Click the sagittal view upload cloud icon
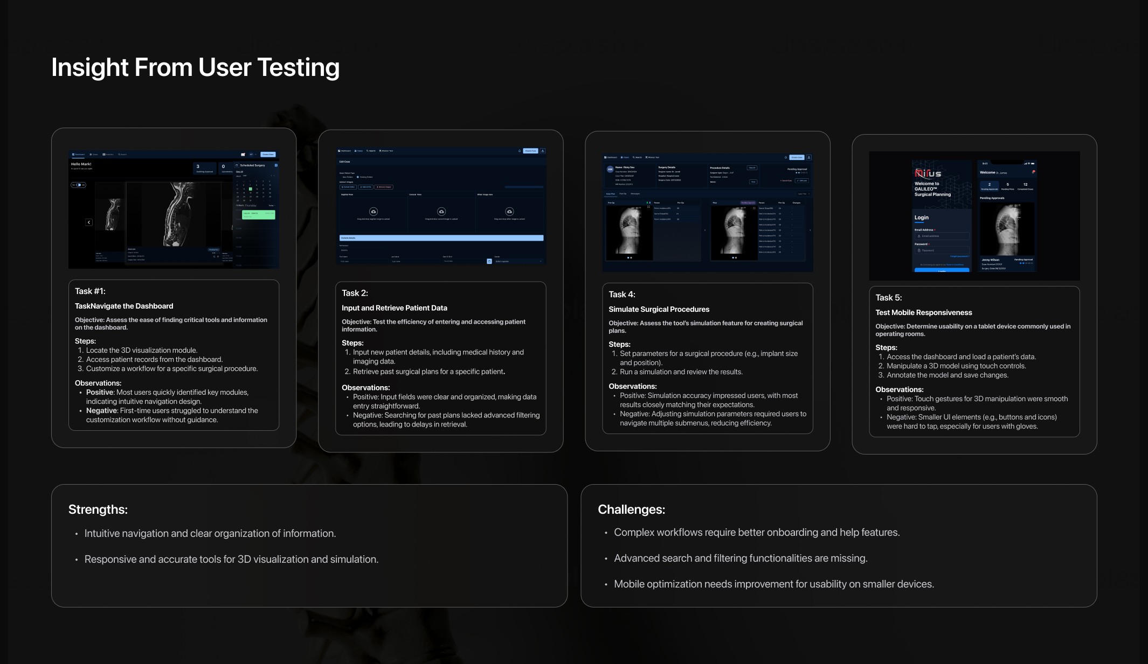The width and height of the screenshot is (1148, 664). click(x=373, y=212)
